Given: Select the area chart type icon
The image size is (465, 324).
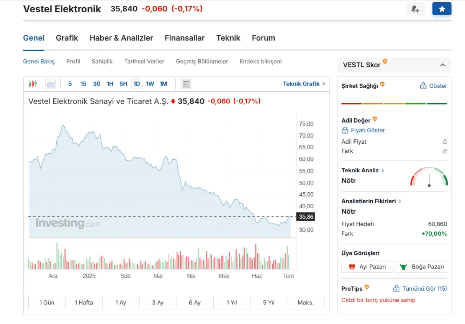Looking at the screenshot, I should pyautogui.click(x=50, y=84).
